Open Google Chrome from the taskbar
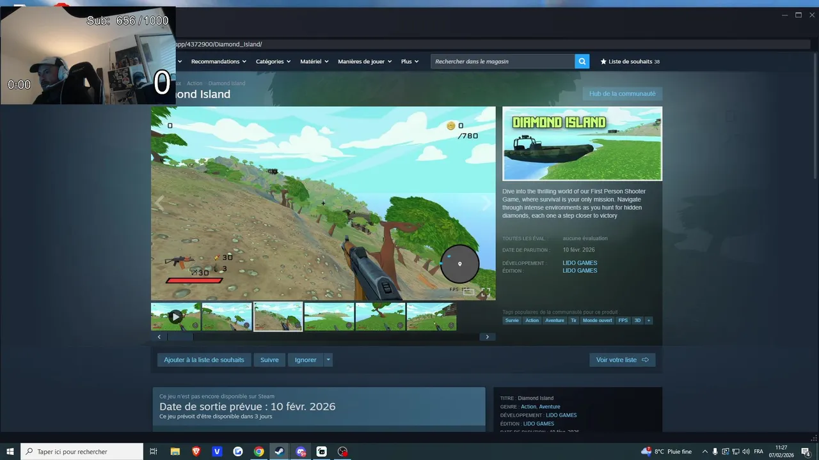Viewport: 819px width, 460px height. pos(258,452)
